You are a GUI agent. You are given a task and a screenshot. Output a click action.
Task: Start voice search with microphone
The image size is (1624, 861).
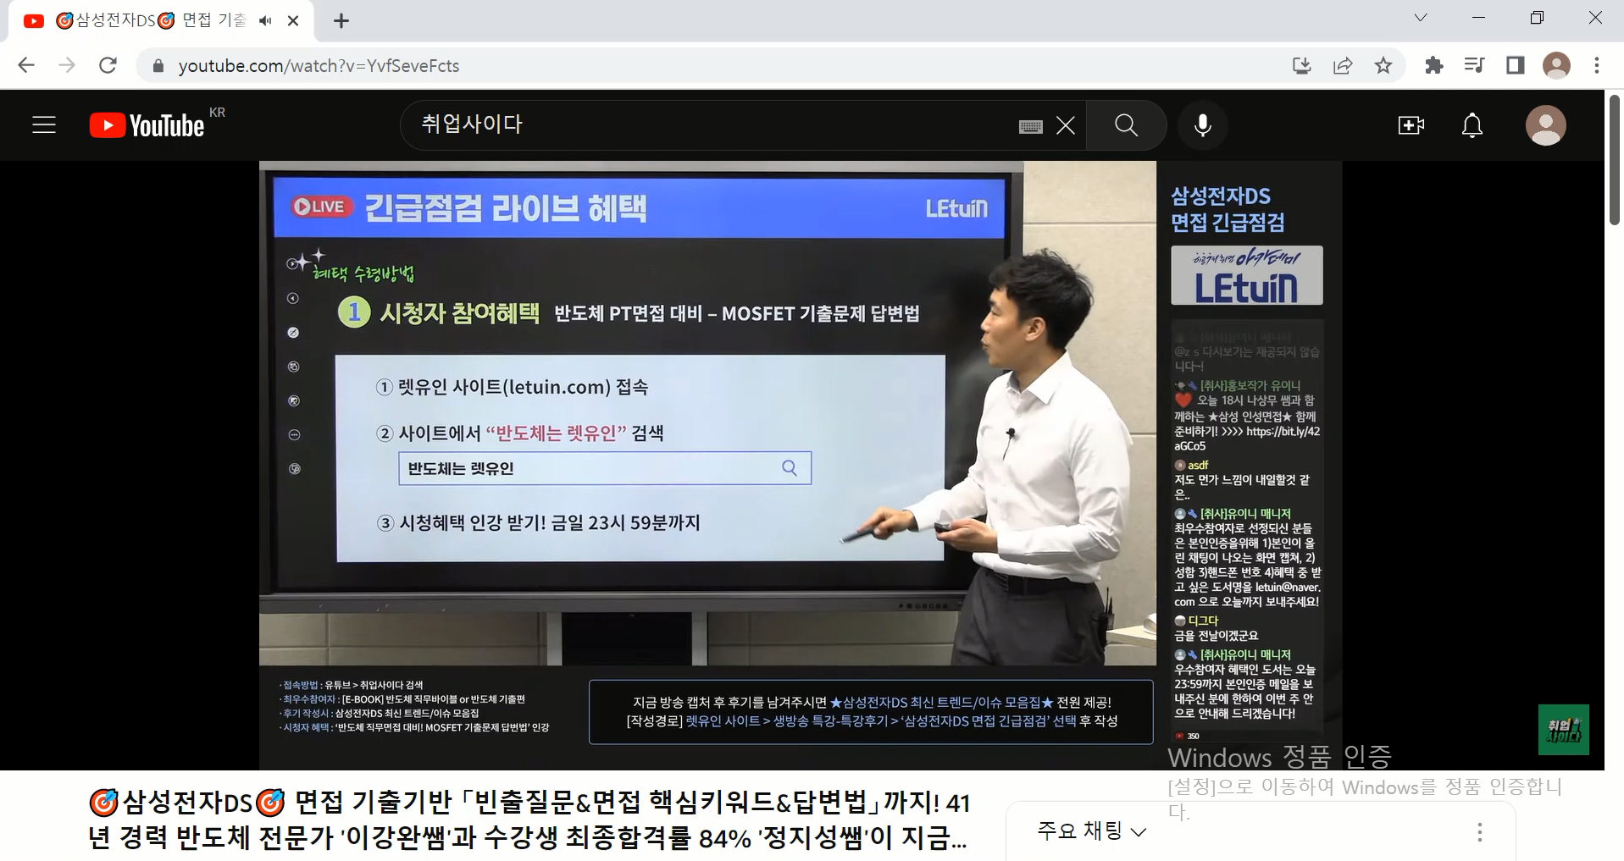pos(1202,125)
